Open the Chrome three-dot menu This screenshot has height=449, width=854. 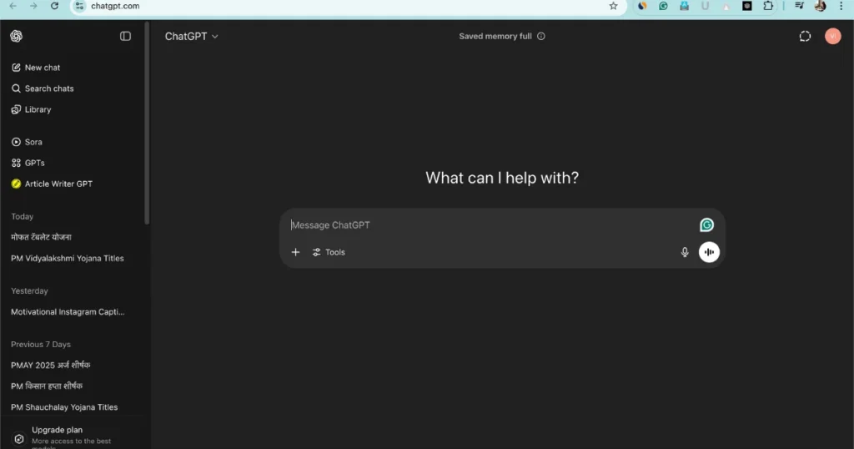tap(841, 6)
